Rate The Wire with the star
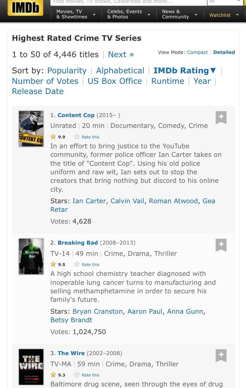The image size is (246, 388). tap(77, 375)
